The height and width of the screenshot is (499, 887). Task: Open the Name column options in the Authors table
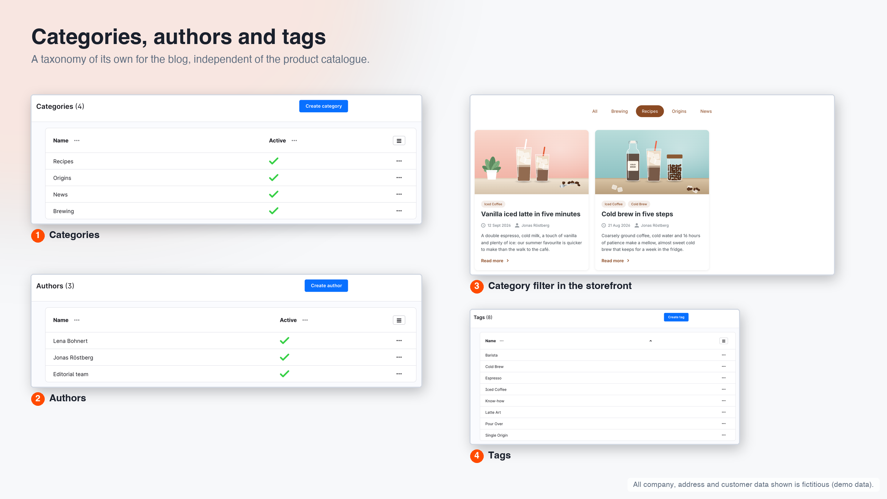(x=77, y=320)
